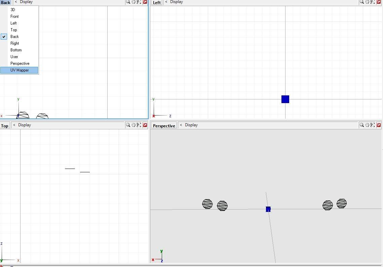
Task: Click the frame-all icon in the Top viewport
Action: [x=139, y=125]
